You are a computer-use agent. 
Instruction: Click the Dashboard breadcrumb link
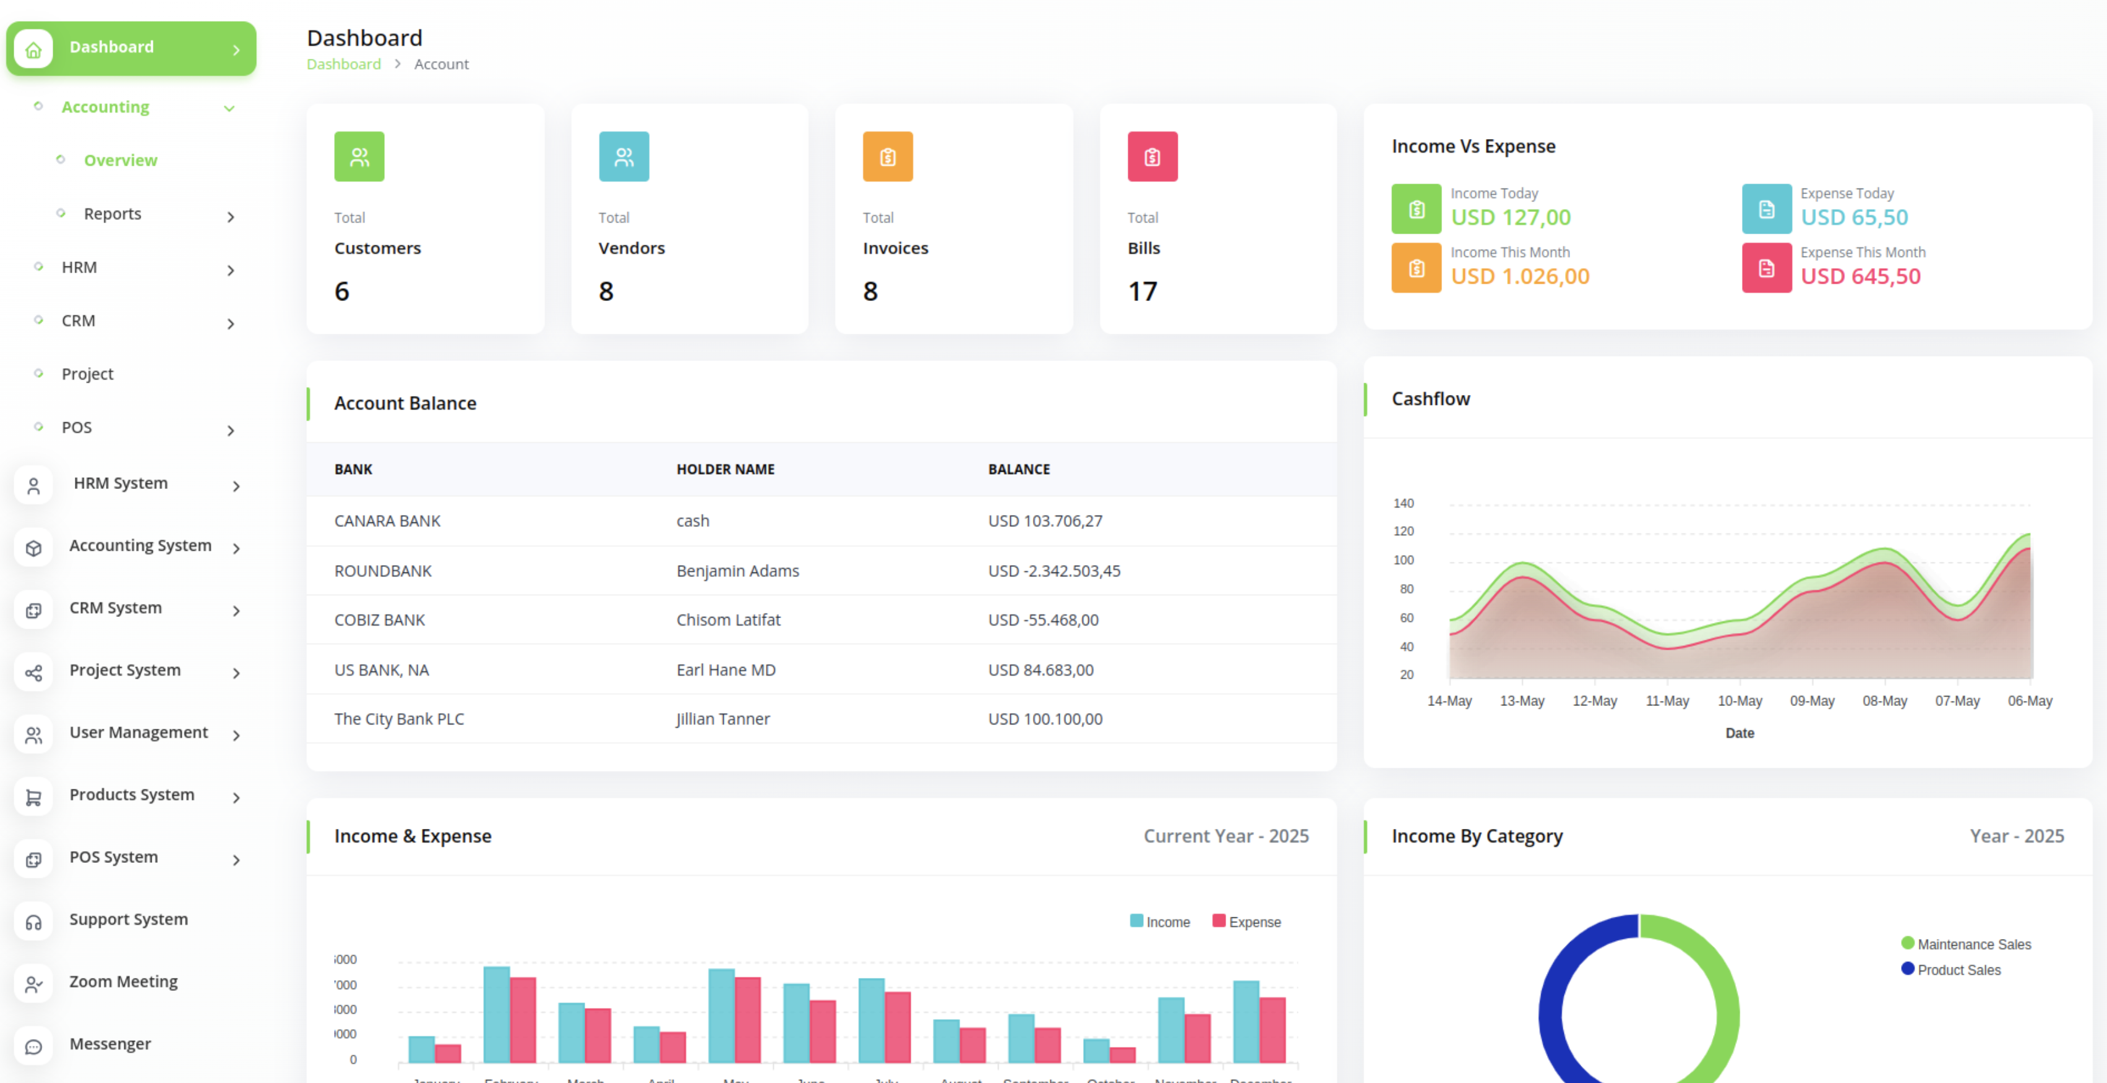pos(343,64)
